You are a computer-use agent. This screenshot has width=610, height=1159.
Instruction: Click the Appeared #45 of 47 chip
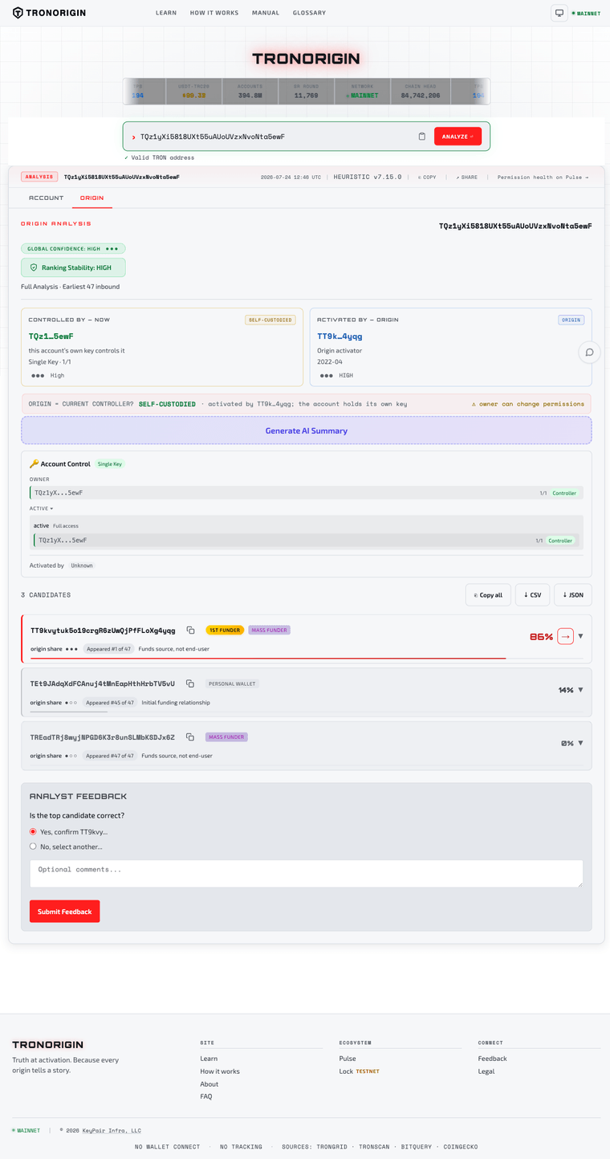click(x=110, y=703)
